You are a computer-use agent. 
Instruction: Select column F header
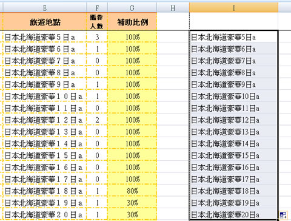click(97, 8)
